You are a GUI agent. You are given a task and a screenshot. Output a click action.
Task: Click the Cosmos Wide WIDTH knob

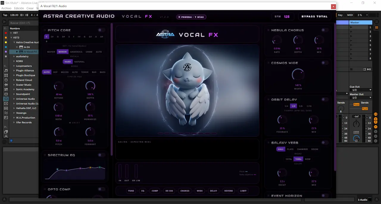click(298, 75)
